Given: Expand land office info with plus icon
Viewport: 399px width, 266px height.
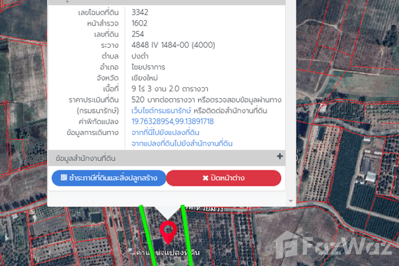Looking at the screenshot, I should point(280,157).
